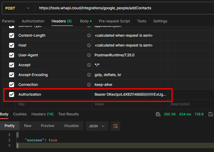Image resolution: width=214 pixels, height=152 pixels.
Task: Click info icon next to User-Agent
Action: point(89,55)
